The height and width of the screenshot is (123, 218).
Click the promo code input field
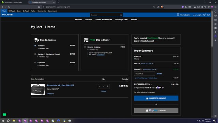[144, 74]
